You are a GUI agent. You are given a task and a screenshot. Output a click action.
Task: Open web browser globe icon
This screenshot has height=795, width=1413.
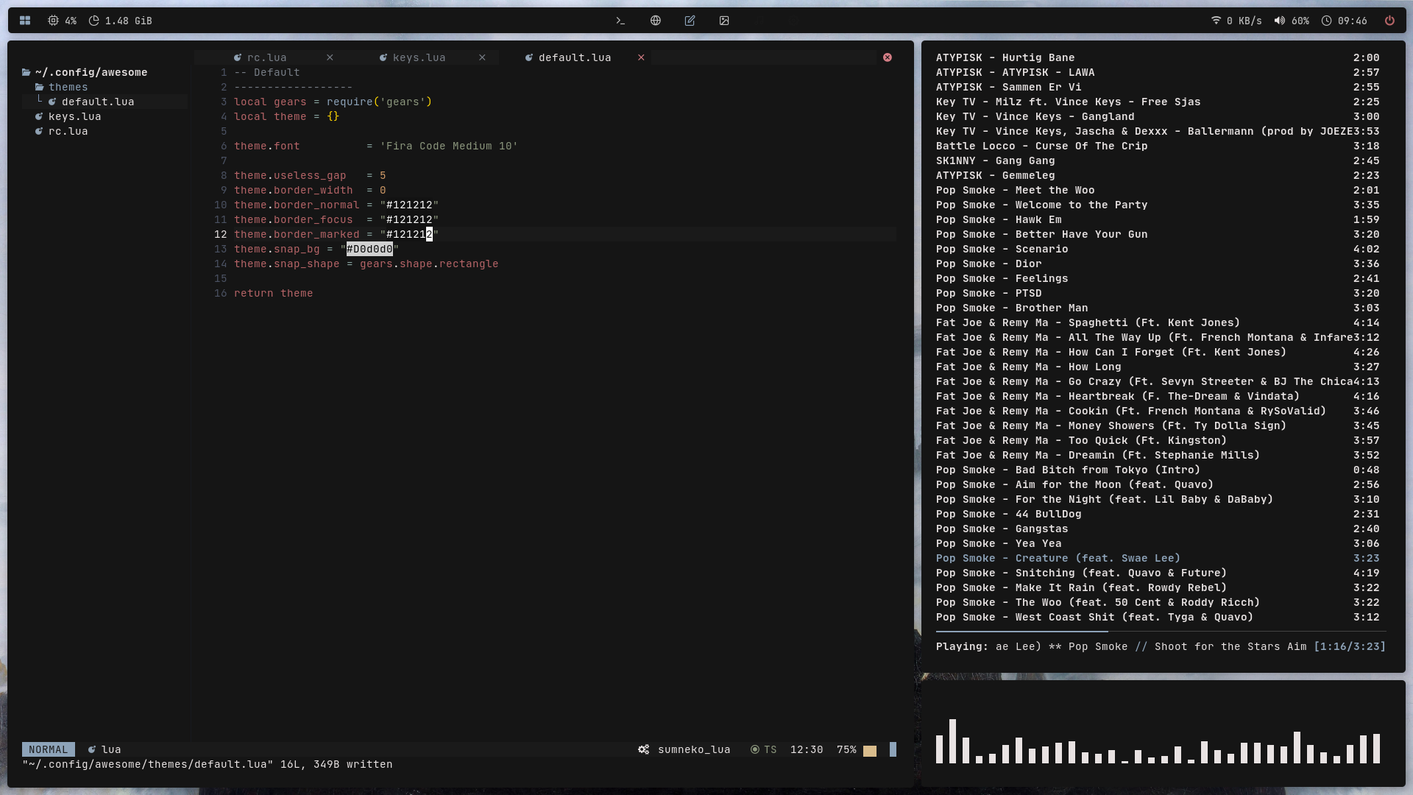(x=656, y=21)
